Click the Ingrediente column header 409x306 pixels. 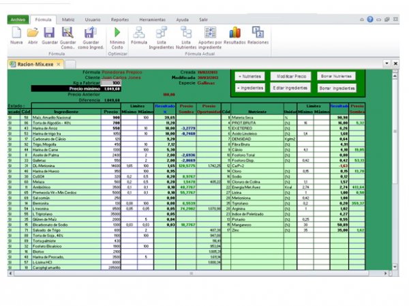pos(66,112)
